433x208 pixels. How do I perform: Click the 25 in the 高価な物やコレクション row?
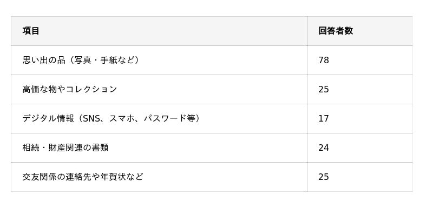pos(359,89)
